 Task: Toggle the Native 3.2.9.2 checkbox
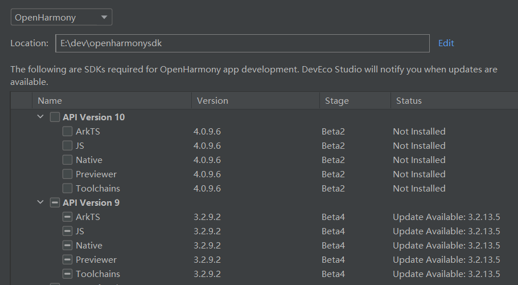click(67, 245)
